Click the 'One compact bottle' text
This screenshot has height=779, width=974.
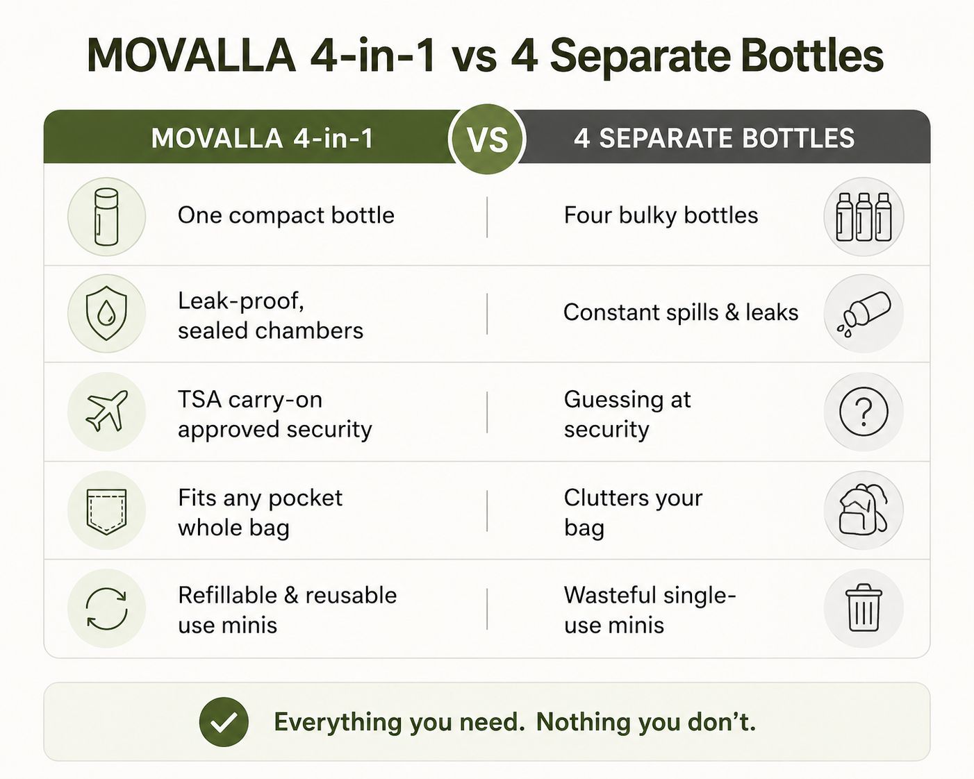click(x=286, y=215)
